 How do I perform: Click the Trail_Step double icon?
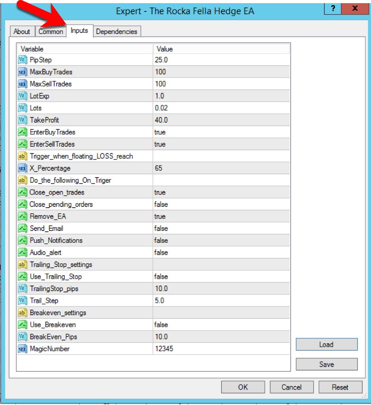click(x=23, y=301)
